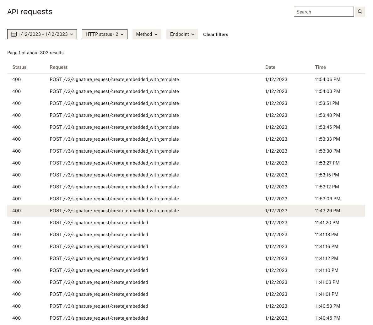373x325 pixels.
Task: Click the magnifying glass search icon
Action: (x=360, y=12)
